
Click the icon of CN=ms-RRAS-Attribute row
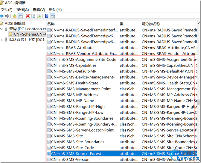coord(49,48)
